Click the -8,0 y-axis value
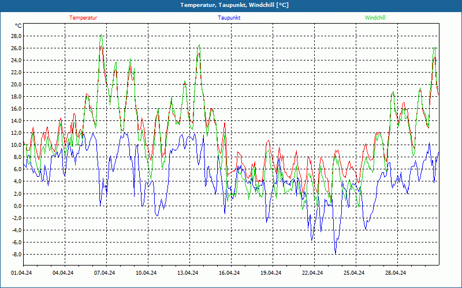Viewport: 462px width, 288px height. (17, 255)
